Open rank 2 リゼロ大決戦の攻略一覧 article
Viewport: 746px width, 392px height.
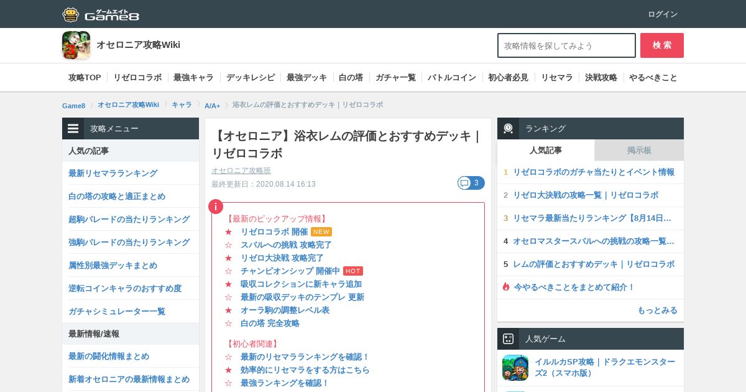click(586, 195)
